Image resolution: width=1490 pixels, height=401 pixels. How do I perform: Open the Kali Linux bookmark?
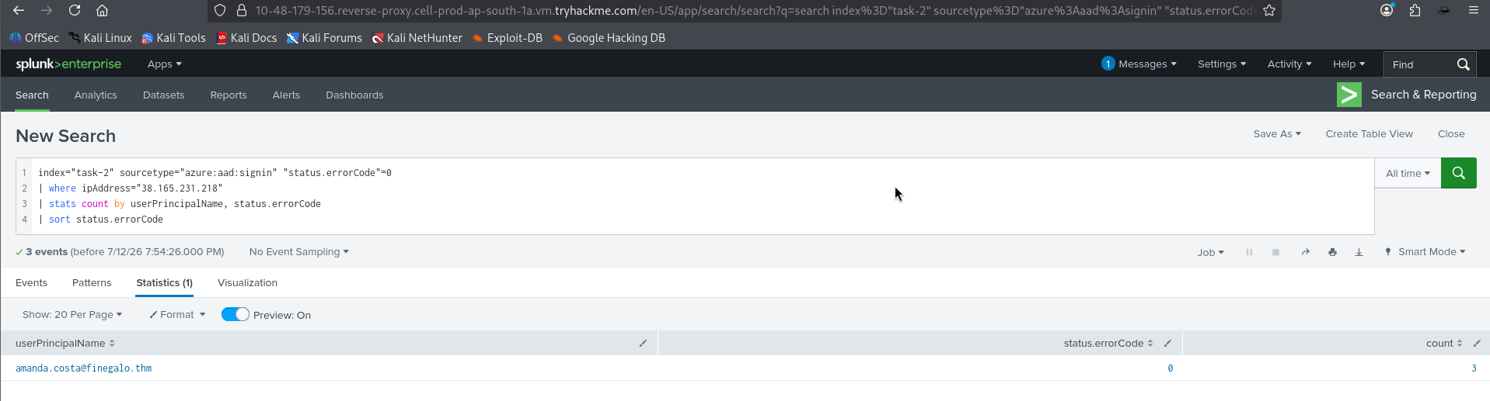(x=100, y=37)
